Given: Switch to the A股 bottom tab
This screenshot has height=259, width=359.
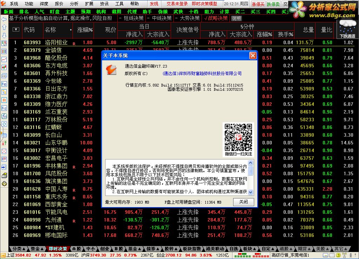Looking at the screenshot, I should (x=77, y=249).
